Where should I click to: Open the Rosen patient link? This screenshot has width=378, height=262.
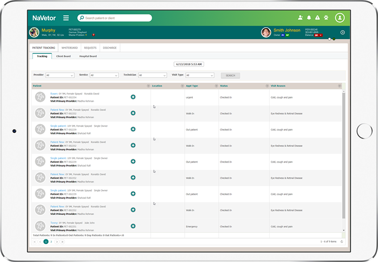click(54, 94)
